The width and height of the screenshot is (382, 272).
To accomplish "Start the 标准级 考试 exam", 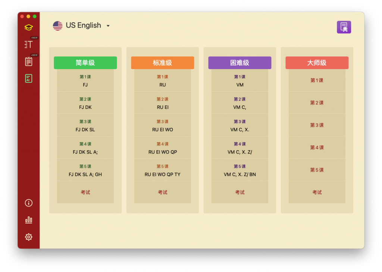I will click(163, 192).
